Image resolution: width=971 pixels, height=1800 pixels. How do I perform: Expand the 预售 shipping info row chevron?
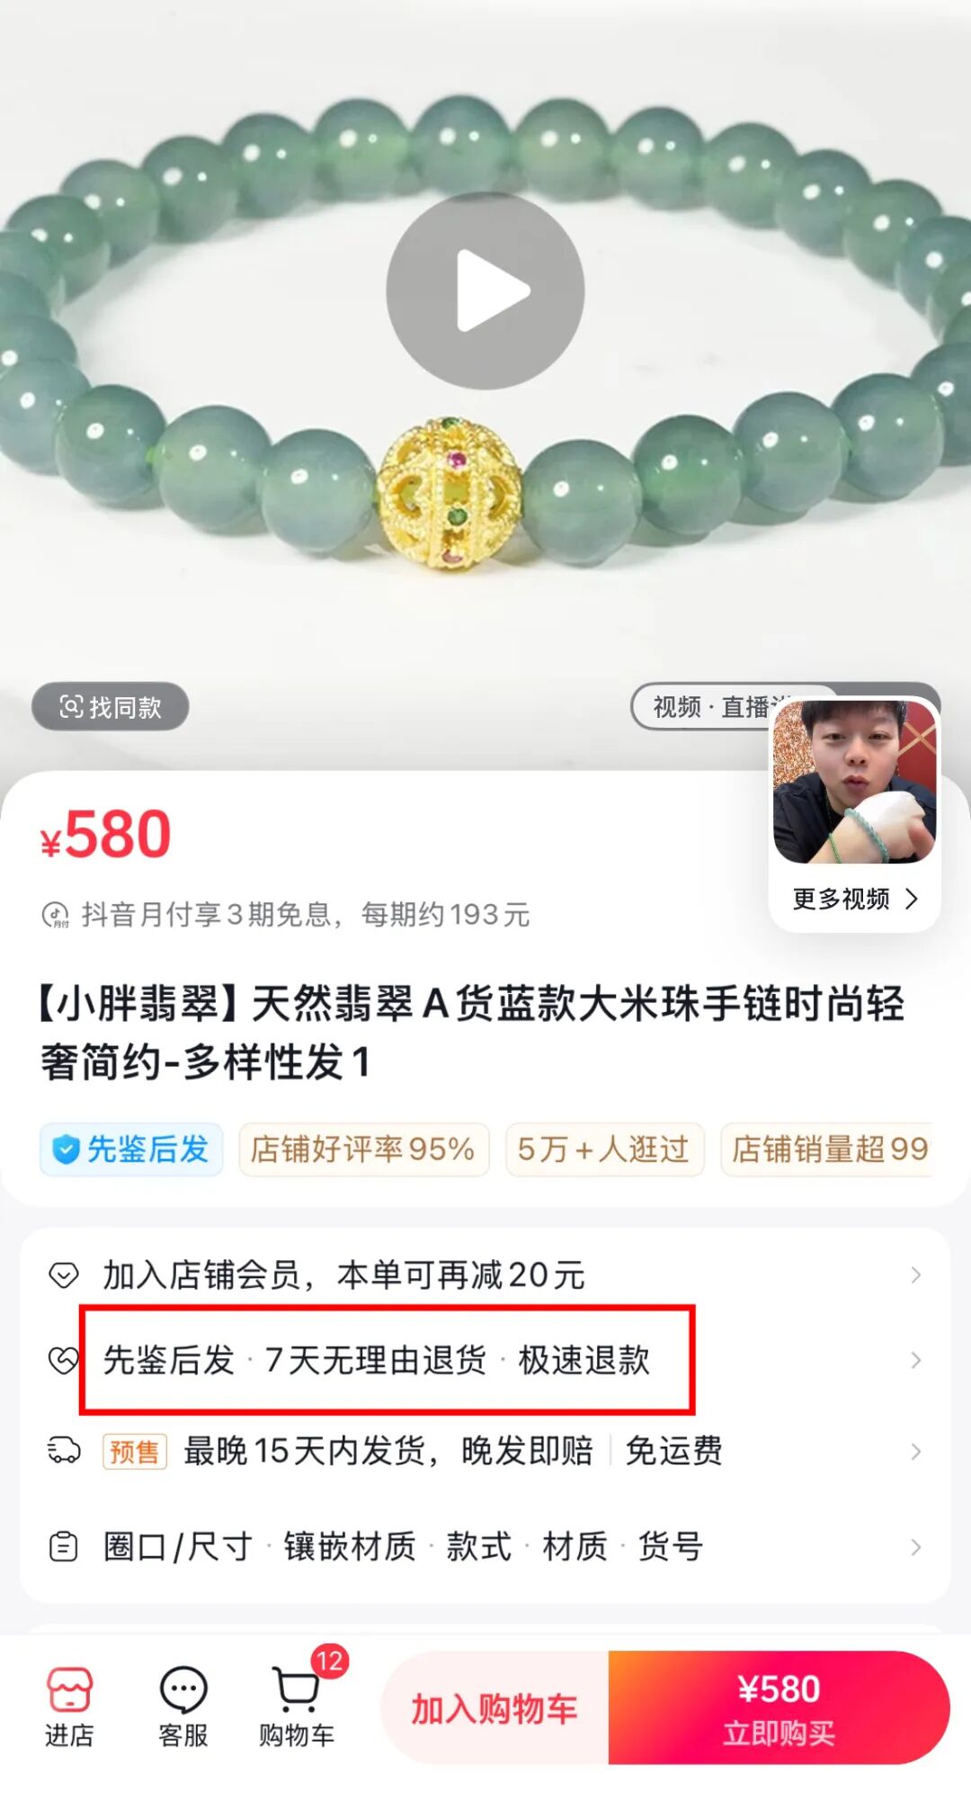click(x=915, y=1451)
